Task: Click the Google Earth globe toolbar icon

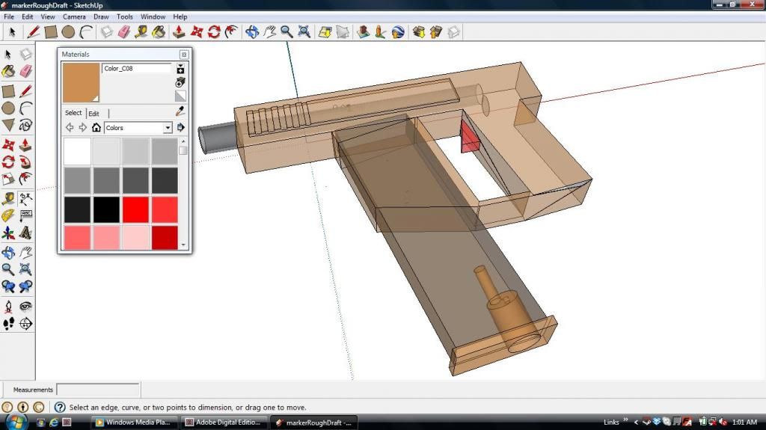Action: coord(398,32)
